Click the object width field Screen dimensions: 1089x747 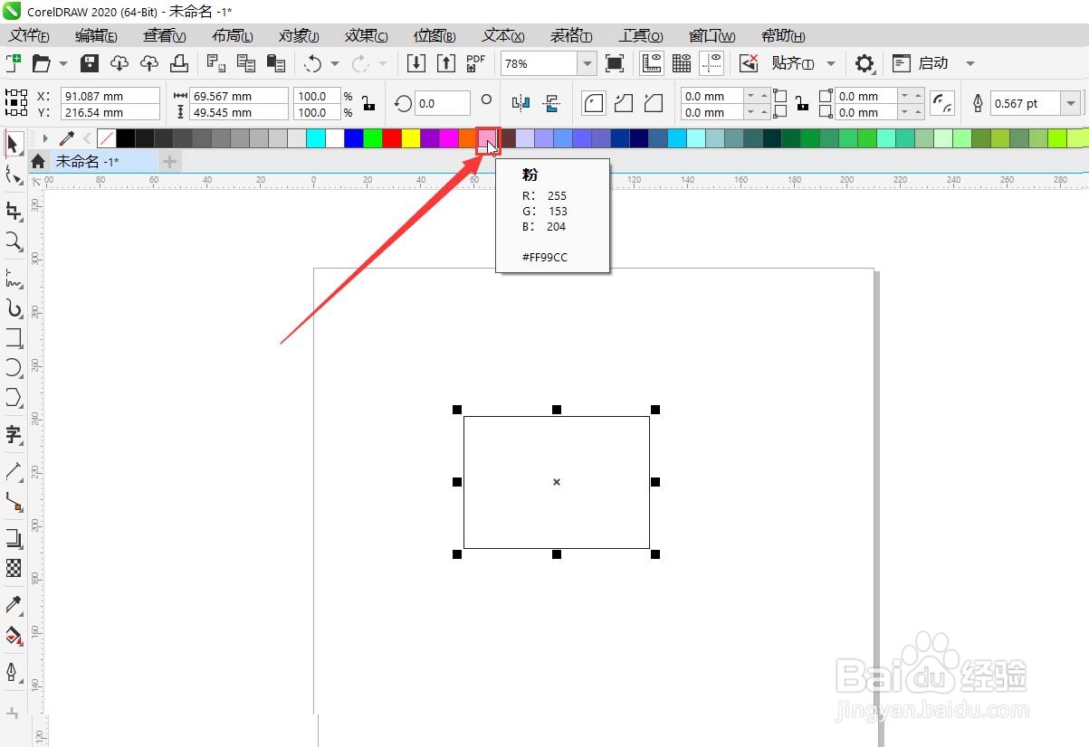(x=239, y=96)
